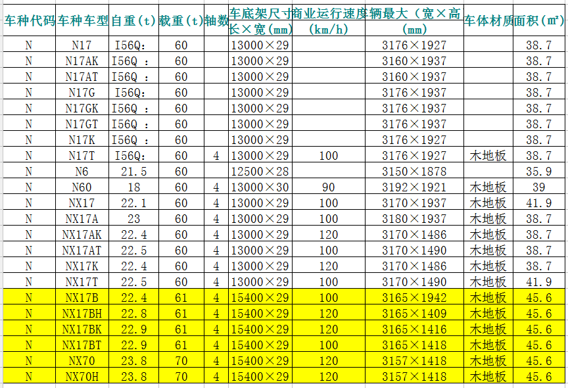The width and height of the screenshot is (568, 388).
Task: Click the N60 model name cell
Action: (x=82, y=187)
